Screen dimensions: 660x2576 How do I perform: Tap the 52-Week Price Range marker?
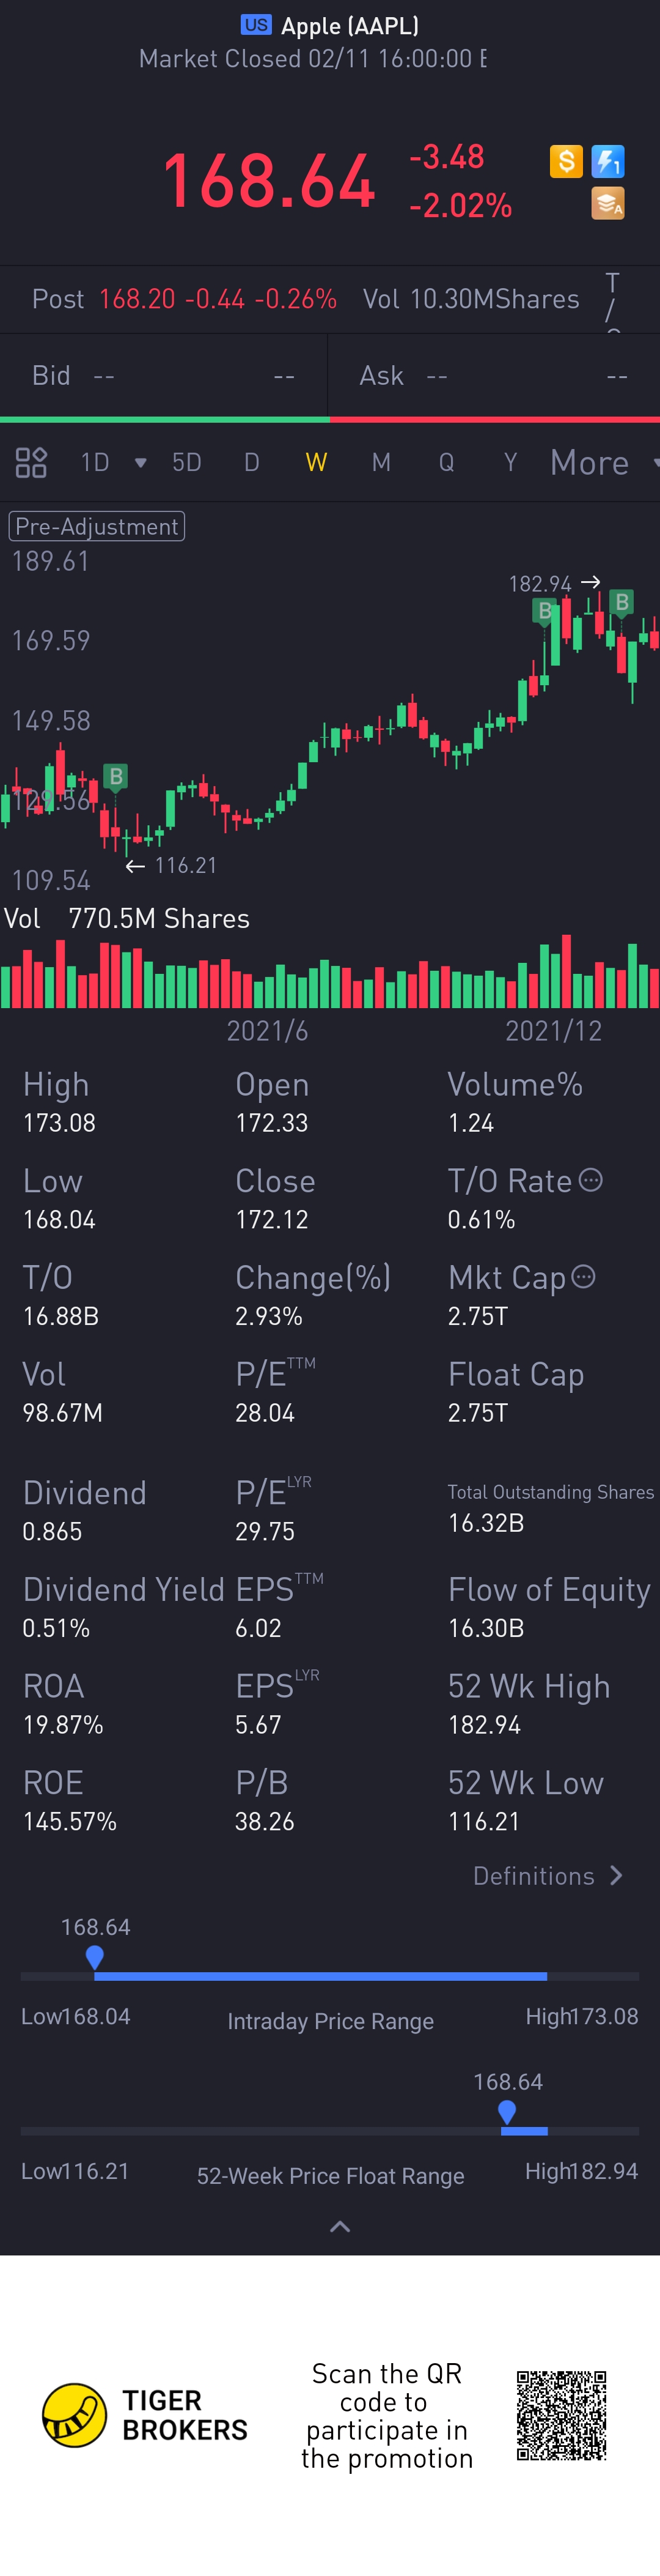click(507, 2112)
